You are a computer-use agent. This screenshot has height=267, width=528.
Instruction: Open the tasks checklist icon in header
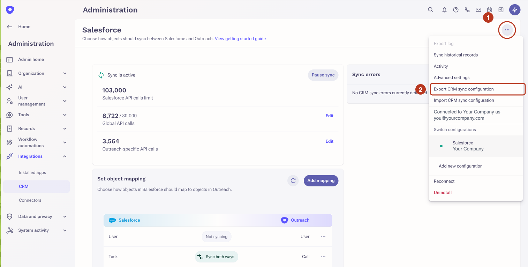tap(501, 10)
